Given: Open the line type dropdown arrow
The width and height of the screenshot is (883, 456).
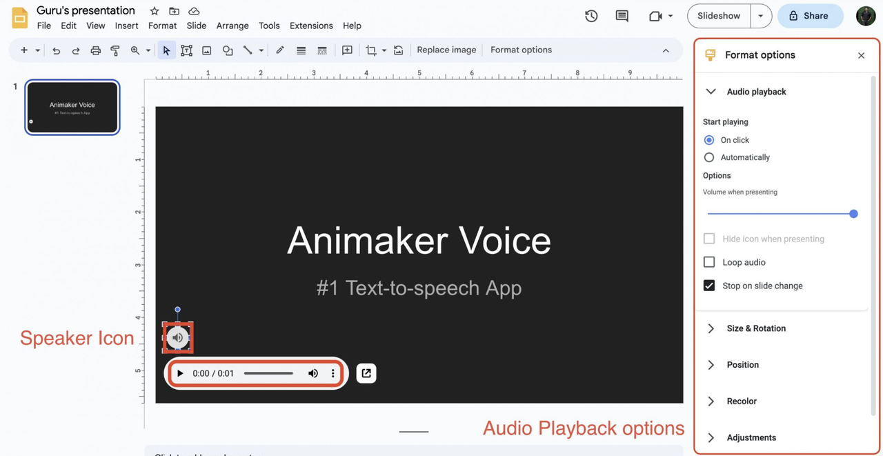Looking at the screenshot, I should pyautogui.click(x=261, y=50).
